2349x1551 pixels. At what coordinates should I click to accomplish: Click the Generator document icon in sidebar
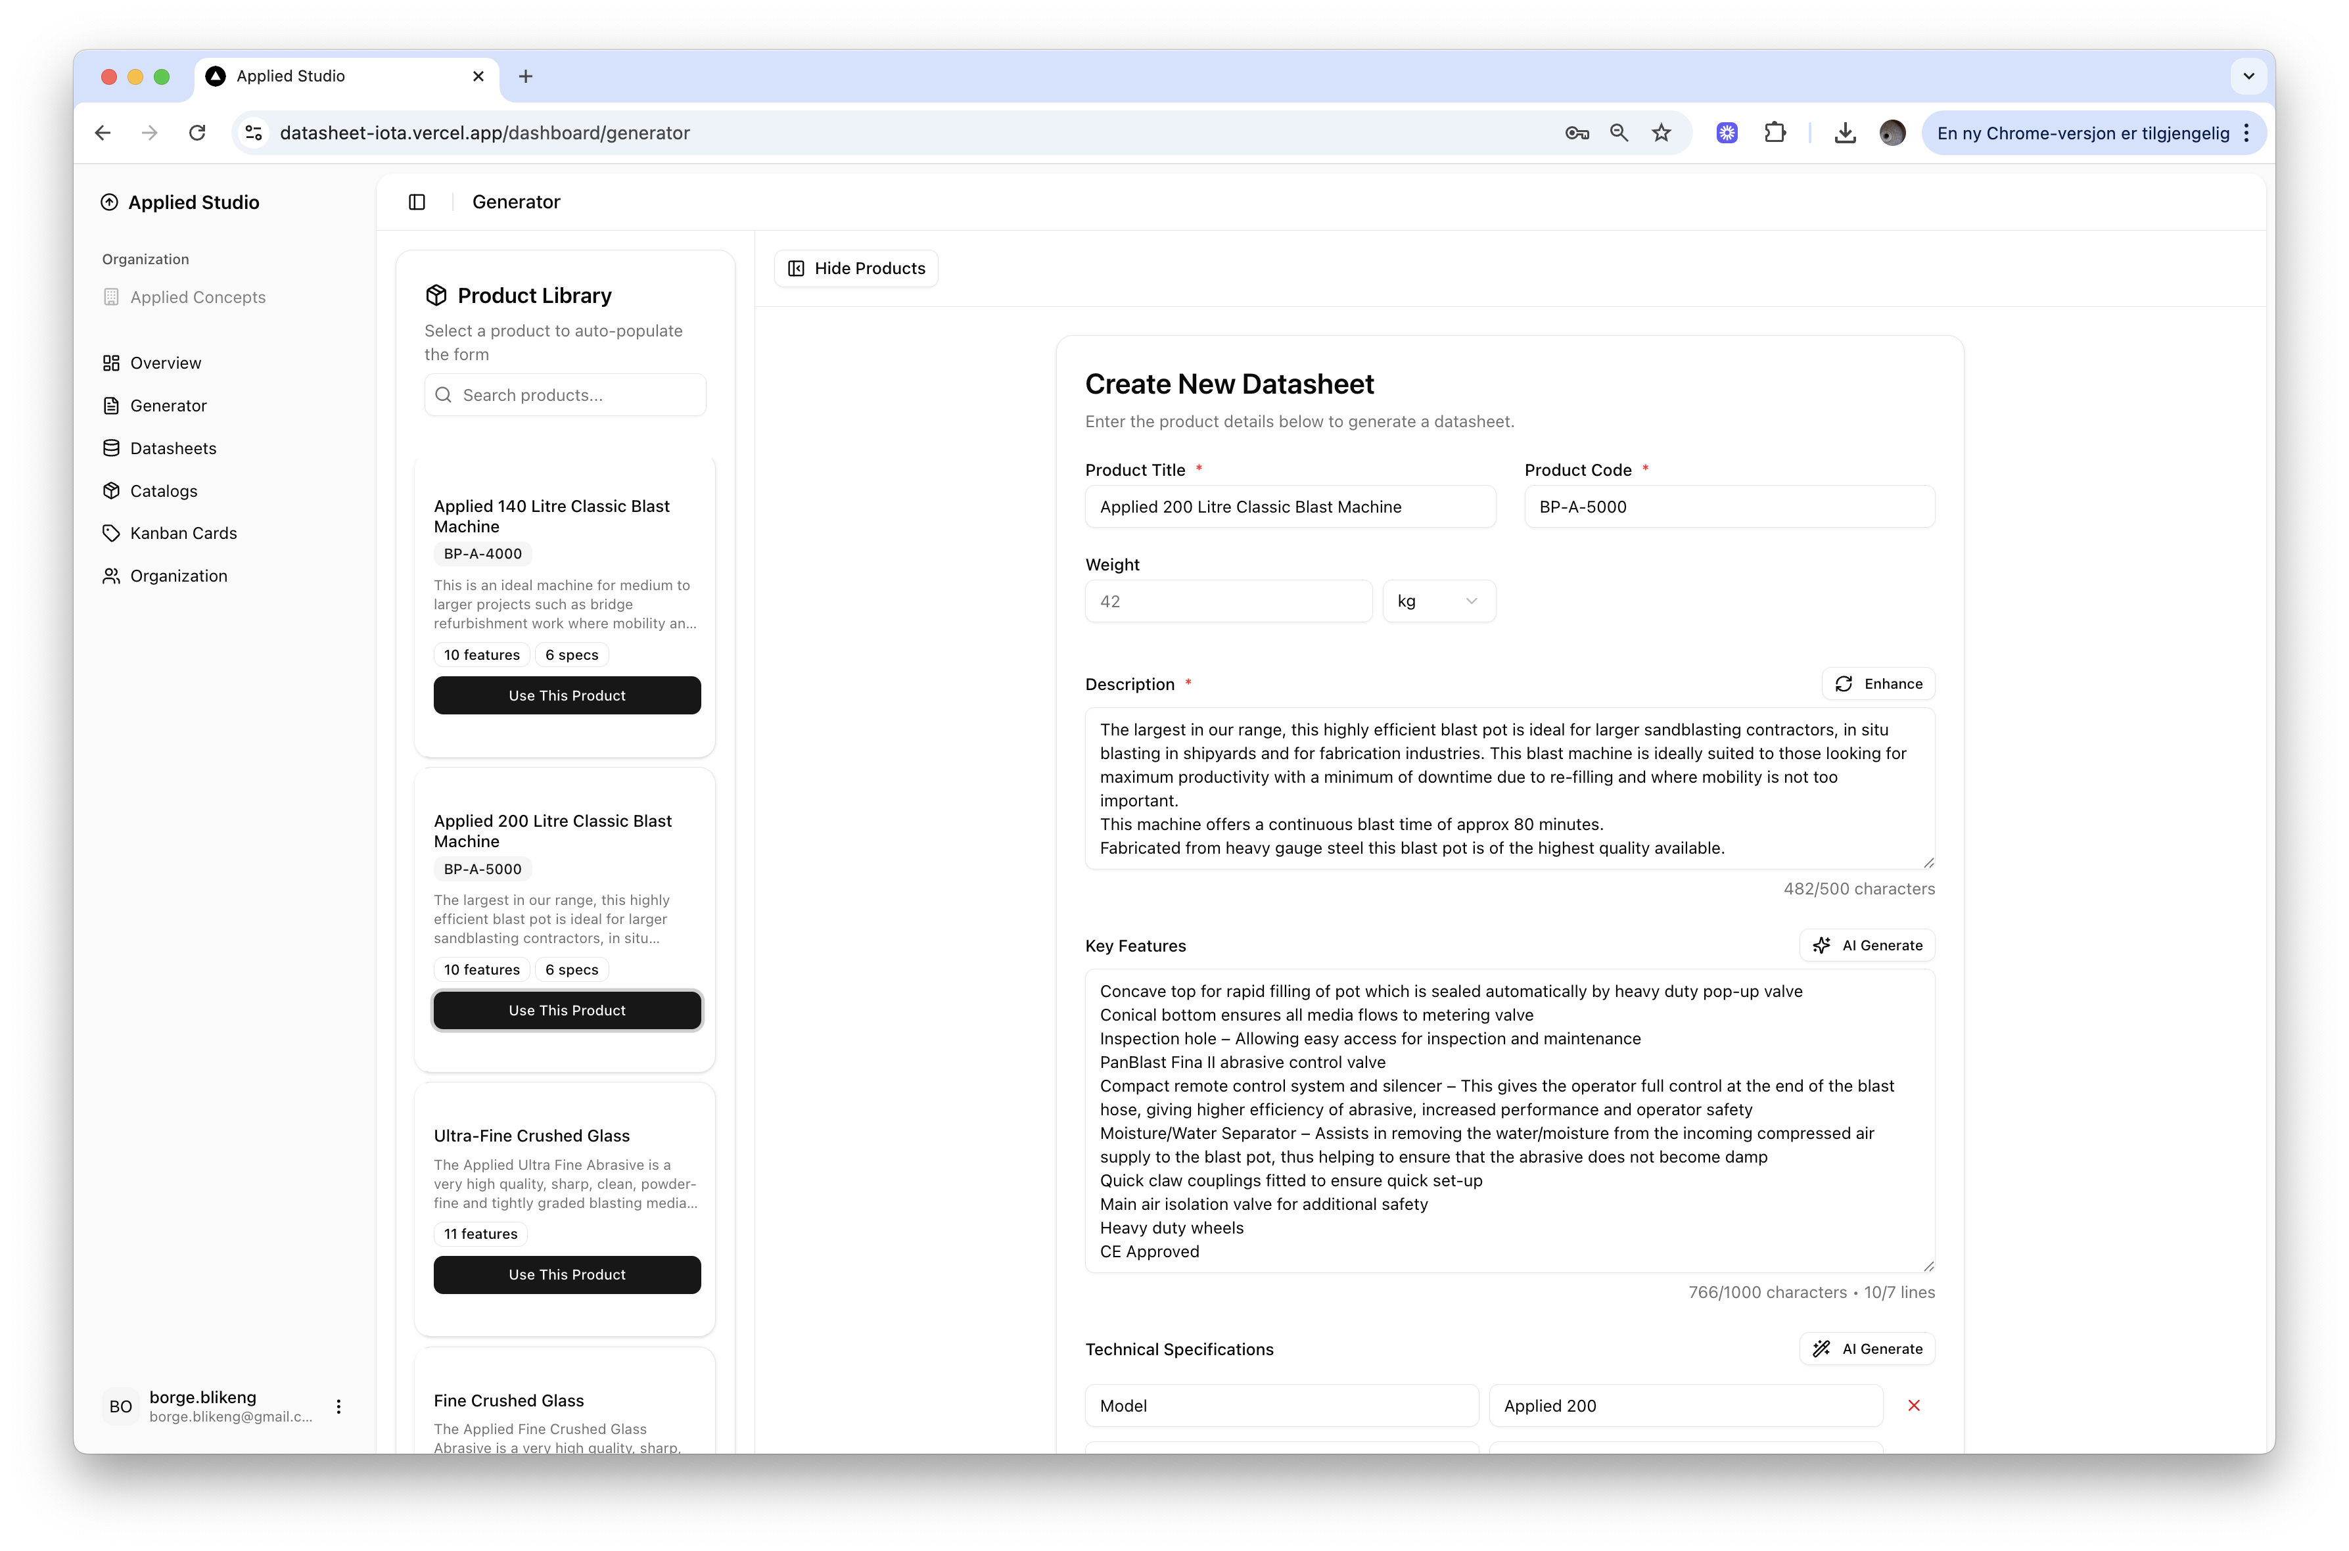[x=113, y=405]
